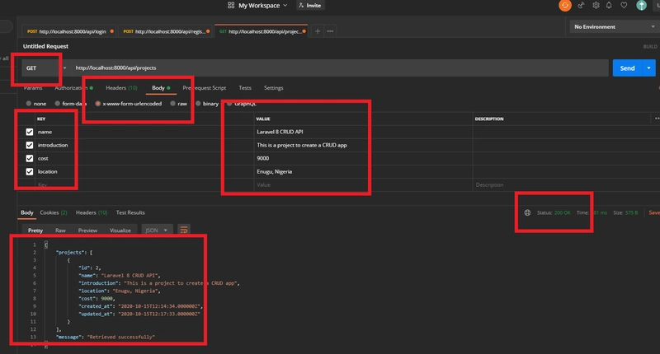The height and width of the screenshot is (354, 660).
Task: Click the 'This is a project to create a CRUD app' value
Action: 302,145
